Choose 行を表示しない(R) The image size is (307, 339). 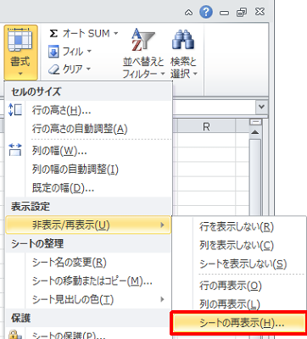239,226
